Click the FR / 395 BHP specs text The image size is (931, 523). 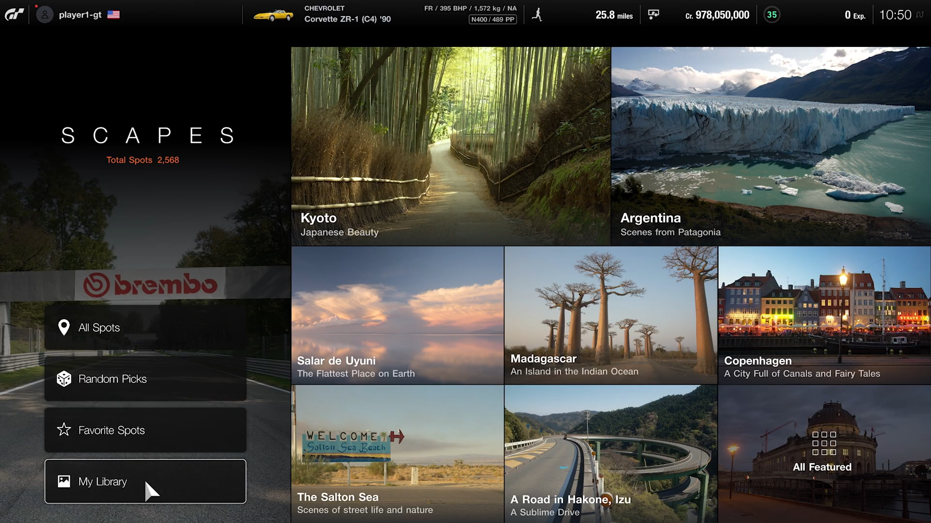pyautogui.click(x=470, y=8)
